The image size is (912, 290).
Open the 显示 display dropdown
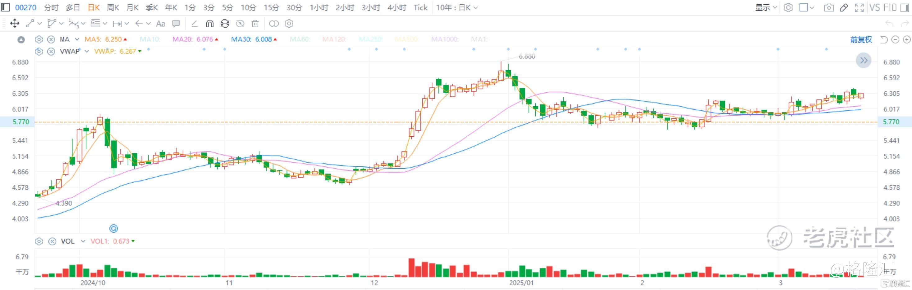[766, 7]
